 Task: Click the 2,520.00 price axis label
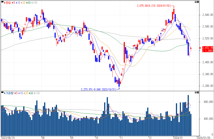point(208,38)
